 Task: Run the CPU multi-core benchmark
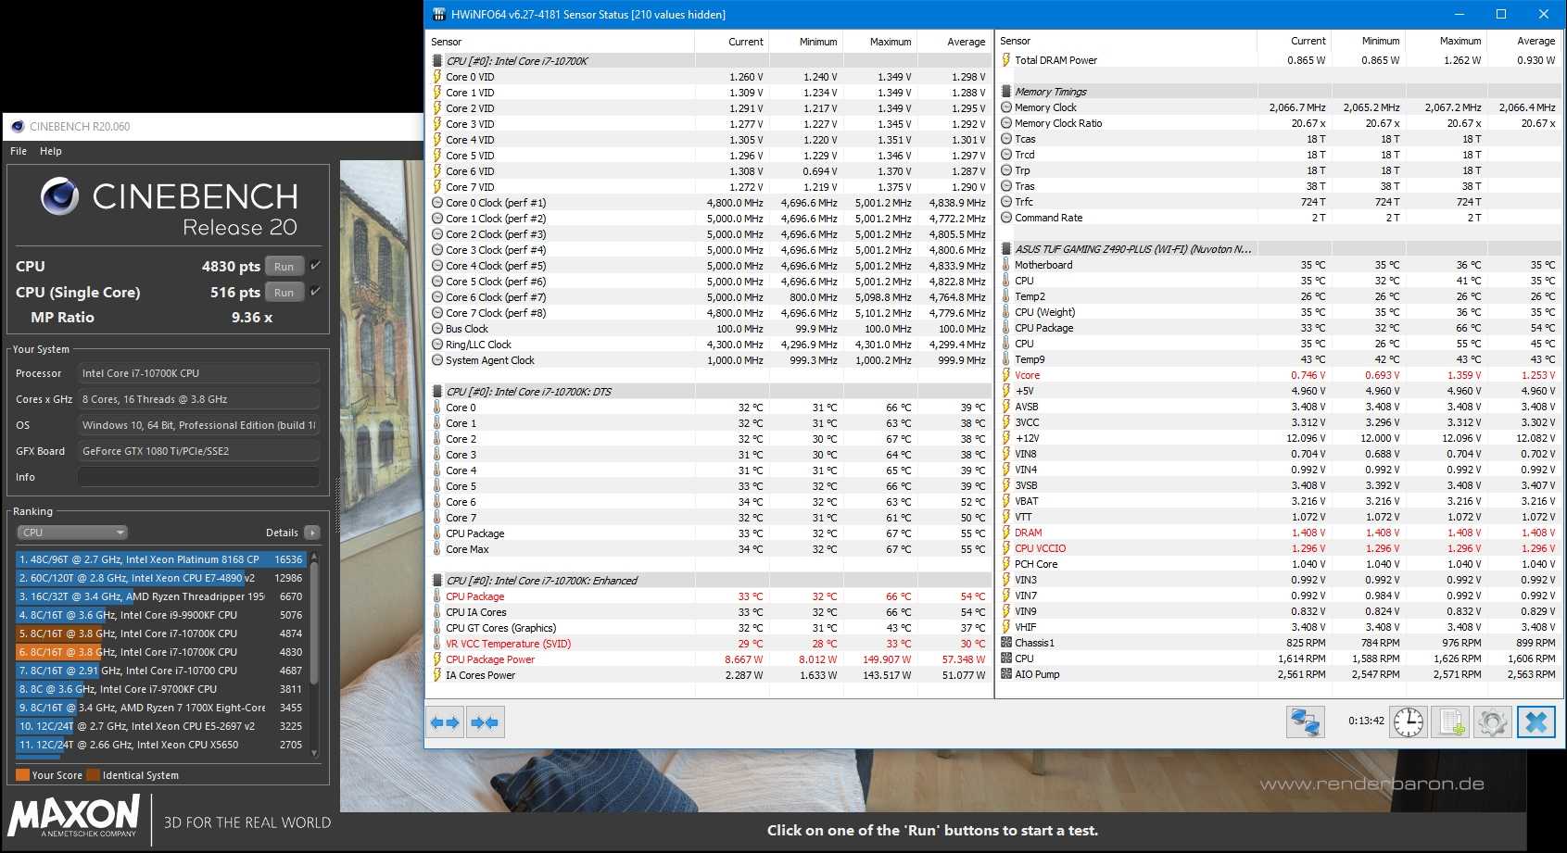pos(284,267)
